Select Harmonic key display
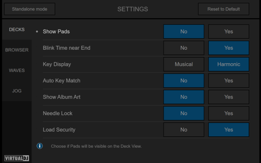The width and height of the screenshot is (261, 163). [228, 64]
